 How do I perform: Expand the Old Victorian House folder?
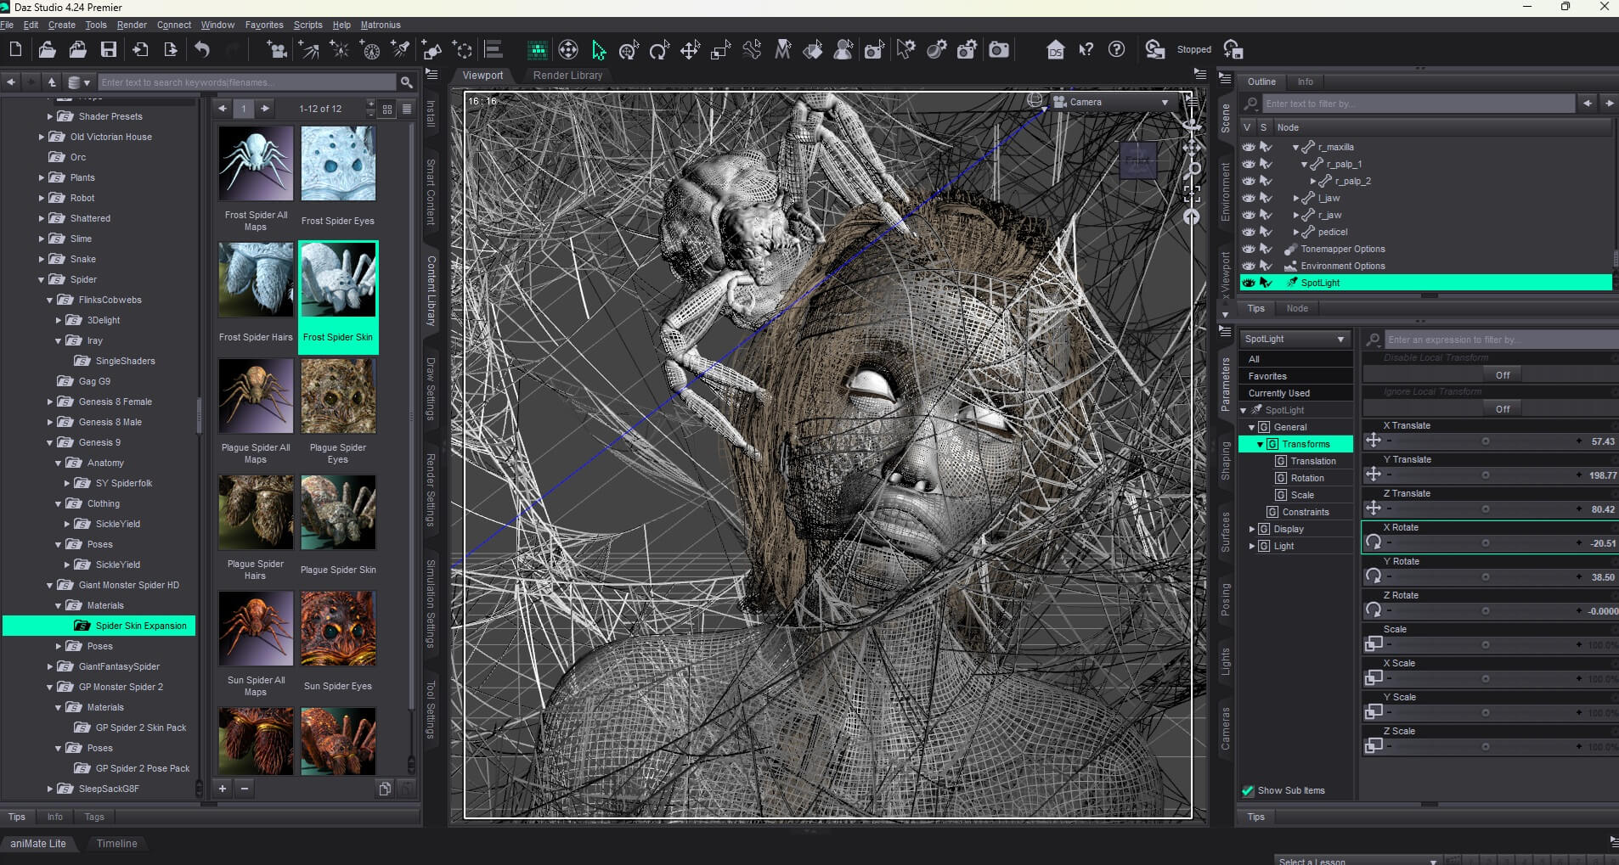click(x=41, y=137)
